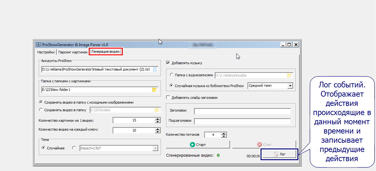Select the specific theme radio button

click(74, 148)
